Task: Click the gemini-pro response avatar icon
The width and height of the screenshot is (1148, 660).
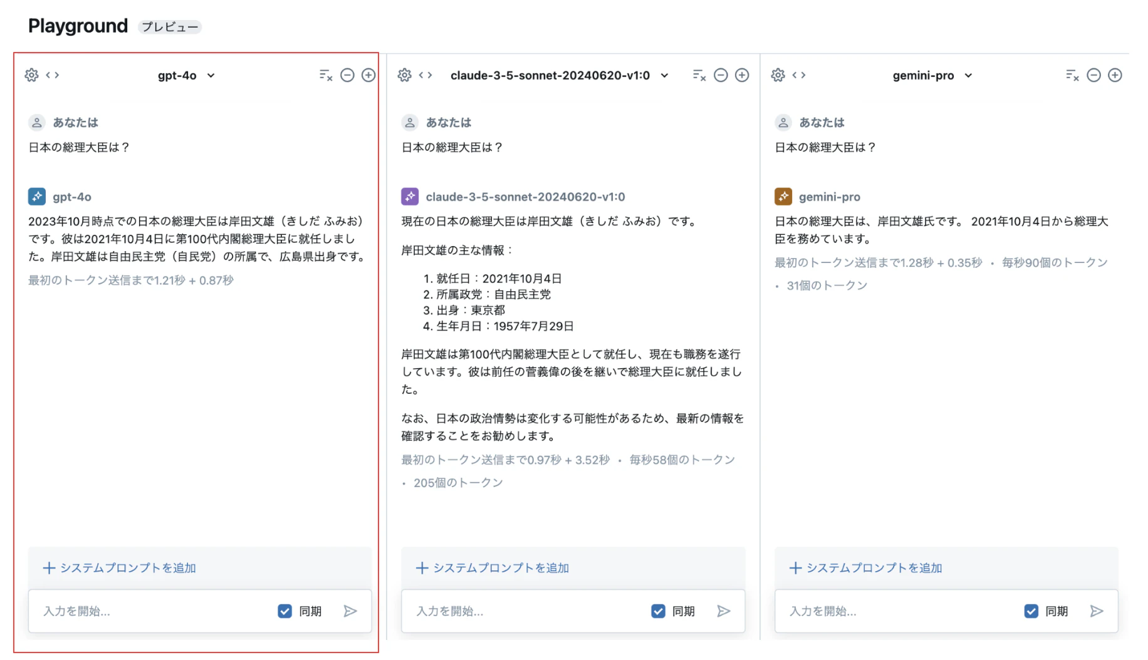Action: pyautogui.click(x=783, y=197)
